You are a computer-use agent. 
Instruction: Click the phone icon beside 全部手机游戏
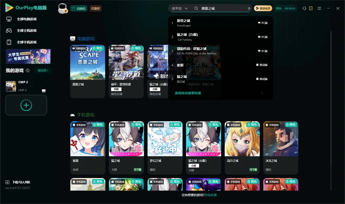coord(9,42)
